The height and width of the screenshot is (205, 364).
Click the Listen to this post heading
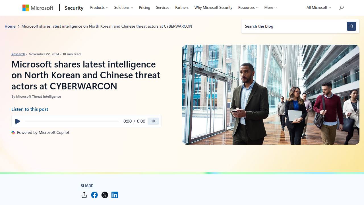tap(30, 109)
